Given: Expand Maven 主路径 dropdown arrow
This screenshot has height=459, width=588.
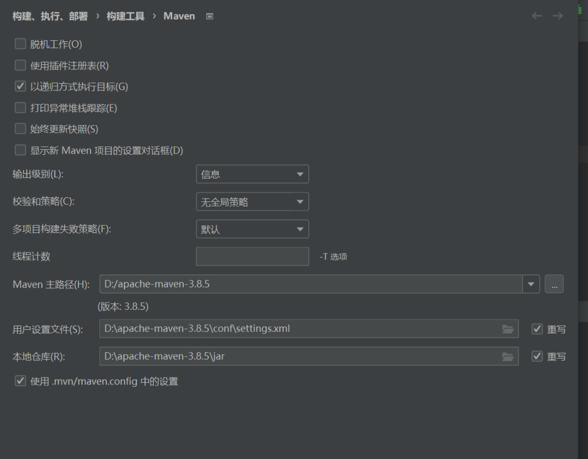Looking at the screenshot, I should click(x=531, y=283).
